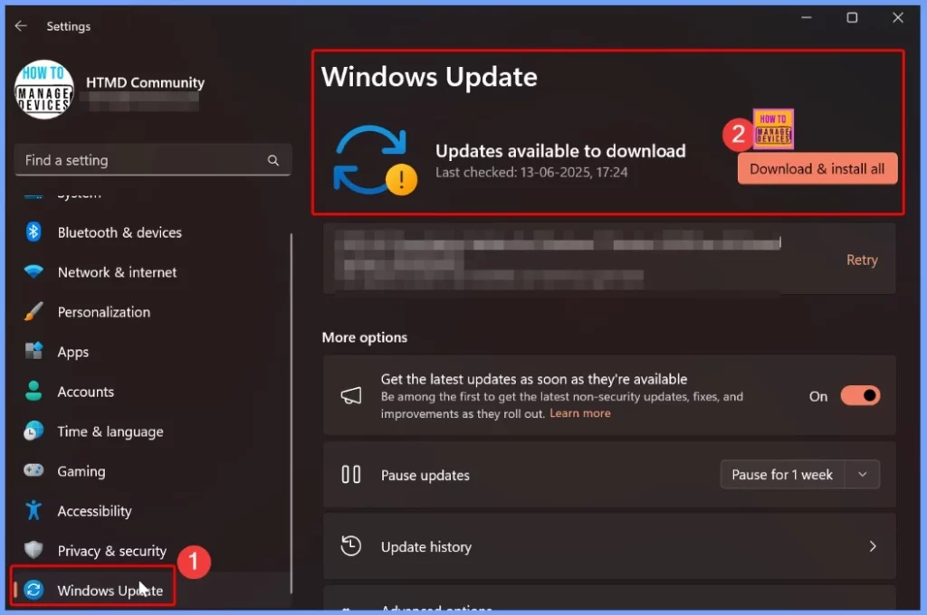Open the Gaming controller icon

33,470
